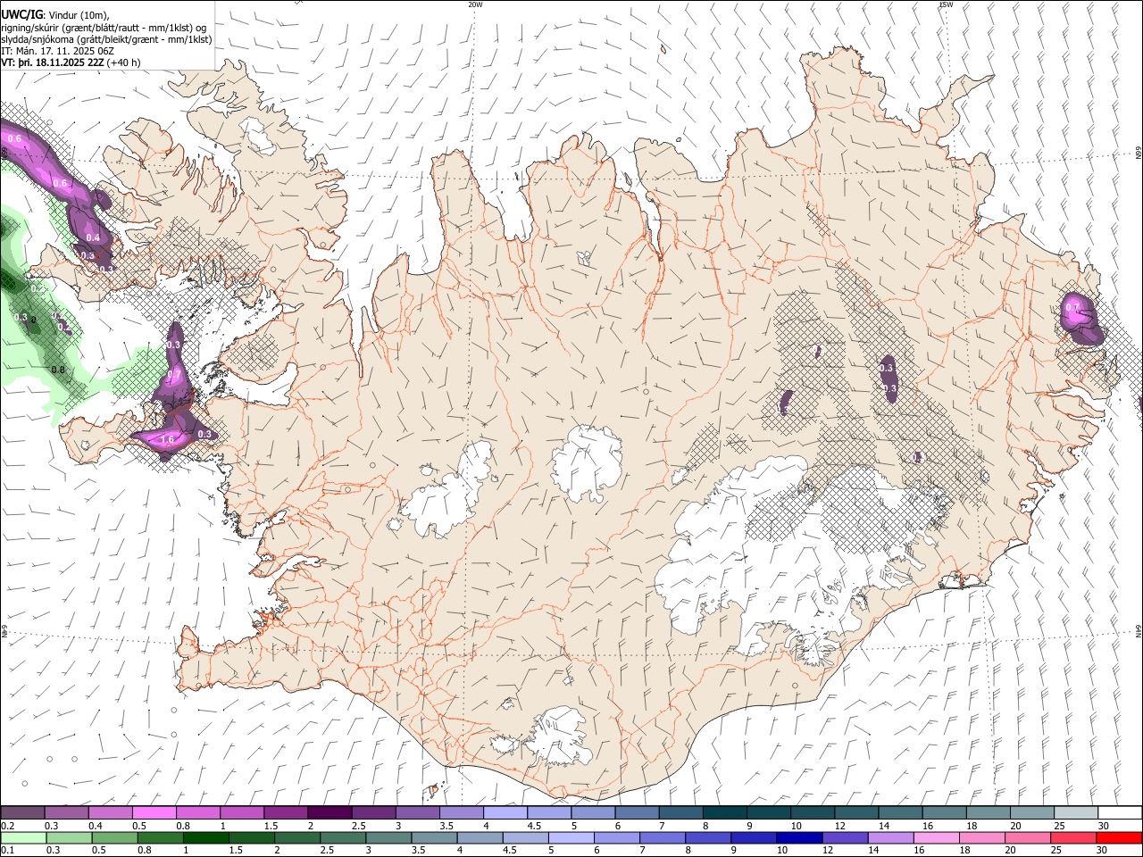The image size is (1143, 857).
Task: Click the light purple rain swatch at 14
Action: coord(891,837)
